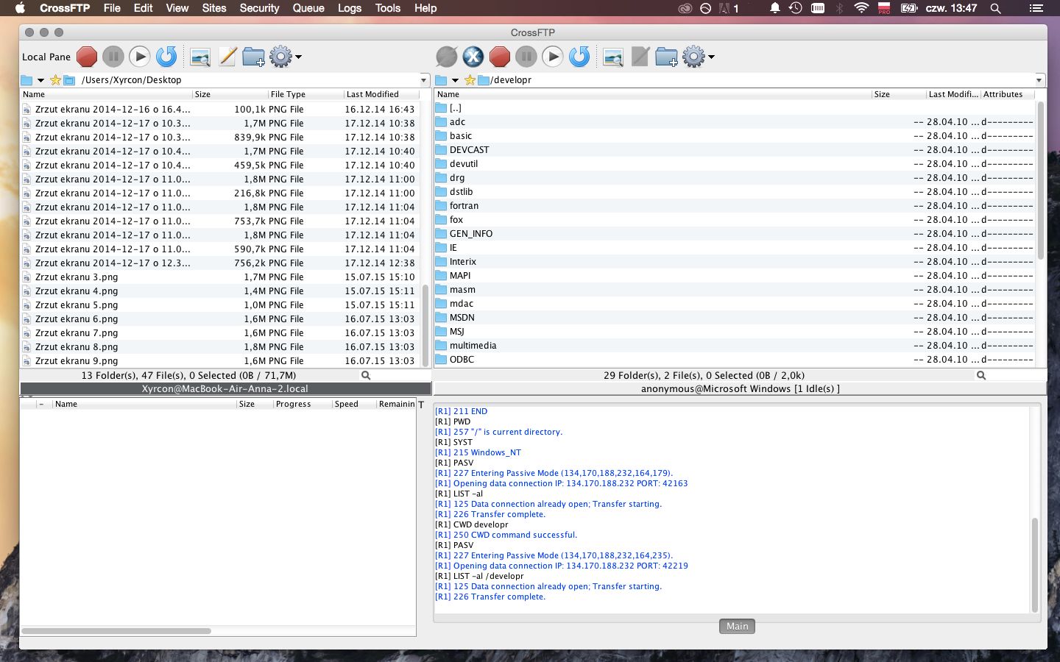The width and height of the screenshot is (1060, 662).
Task: Click the remote pane Pause button
Action: tap(526, 57)
